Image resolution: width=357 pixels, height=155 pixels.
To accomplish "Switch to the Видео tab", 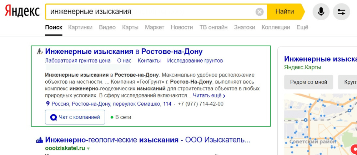I will (107, 27).
